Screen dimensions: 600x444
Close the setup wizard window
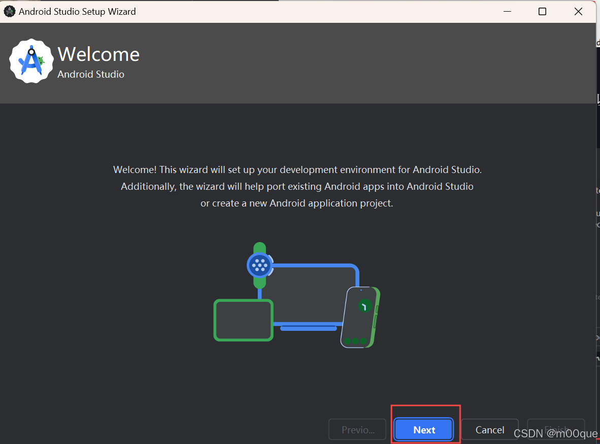tap(578, 11)
